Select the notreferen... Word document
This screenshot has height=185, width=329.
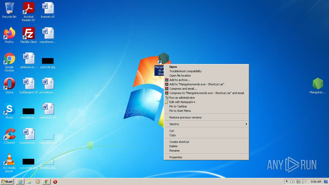point(48,35)
